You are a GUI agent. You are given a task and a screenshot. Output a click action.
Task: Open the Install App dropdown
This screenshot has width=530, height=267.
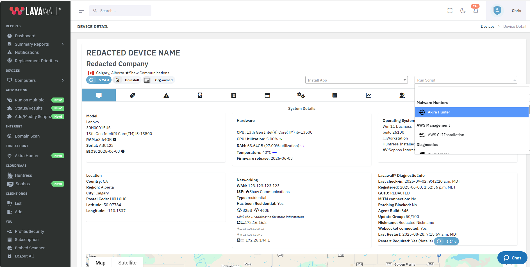click(356, 80)
